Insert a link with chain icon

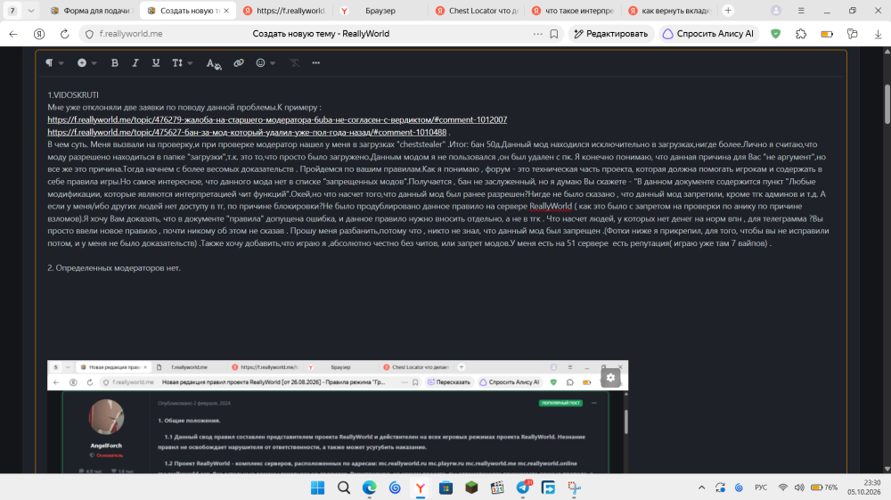click(x=239, y=63)
